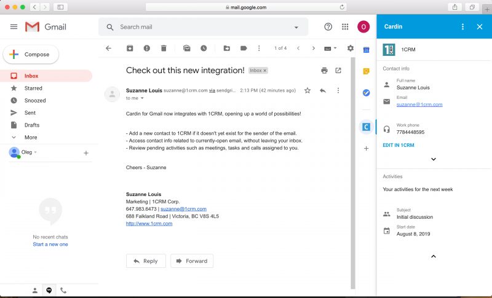Image resolution: width=492 pixels, height=298 pixels.
Task: Click the Move to folder icon
Action: pos(226,49)
